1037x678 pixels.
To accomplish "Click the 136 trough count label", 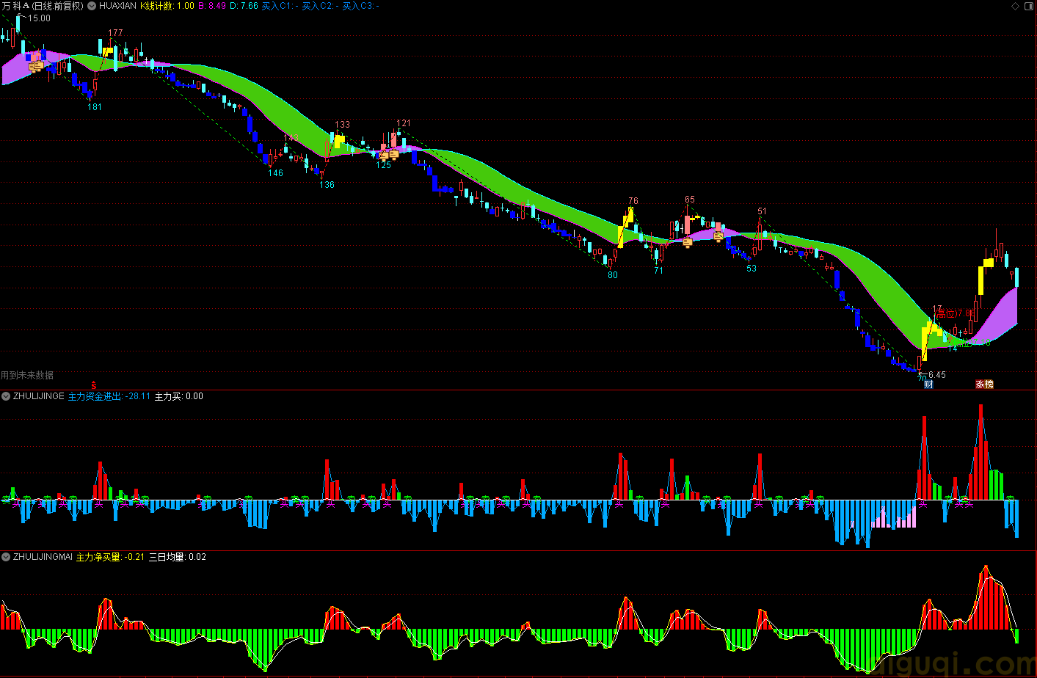I will 327,185.
